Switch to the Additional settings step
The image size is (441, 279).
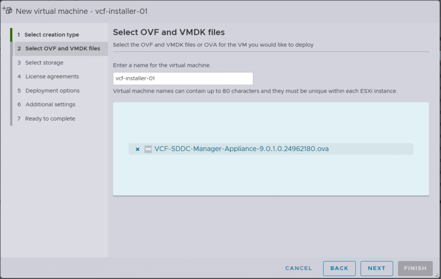pyautogui.click(x=50, y=104)
